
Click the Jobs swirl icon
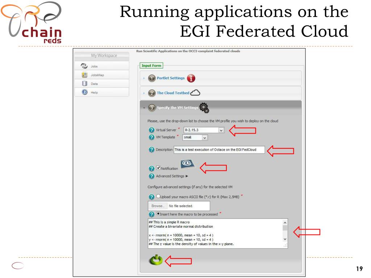pos(84,66)
